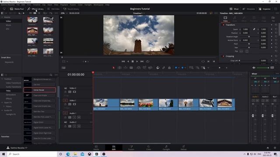Toggle the Position Lock padlock icon

(x=169, y=68)
